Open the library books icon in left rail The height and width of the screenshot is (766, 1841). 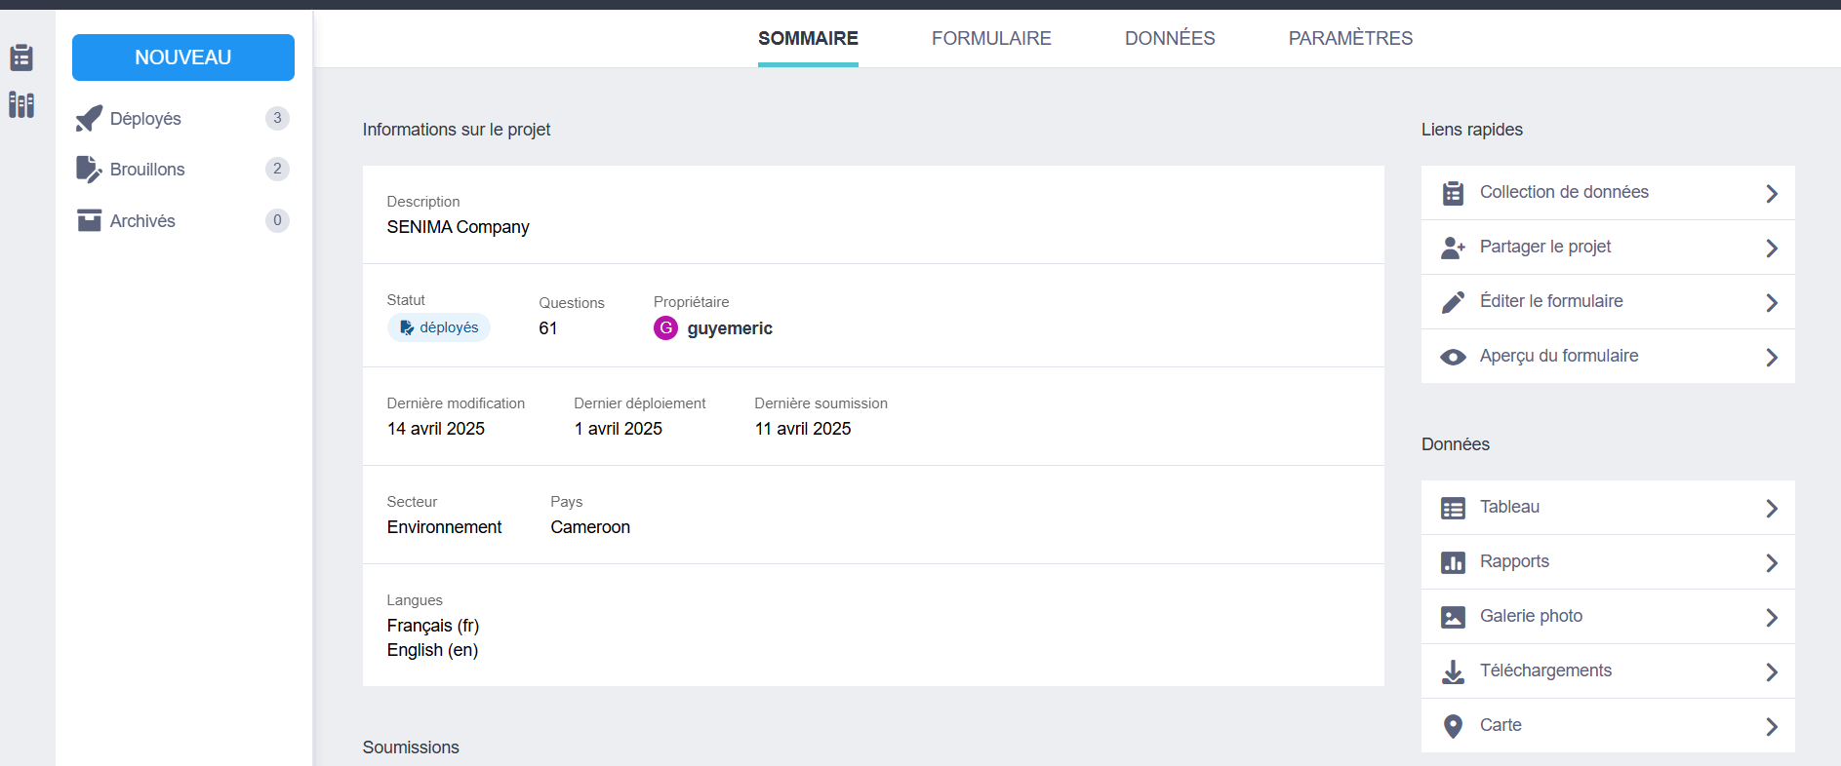coord(21,104)
